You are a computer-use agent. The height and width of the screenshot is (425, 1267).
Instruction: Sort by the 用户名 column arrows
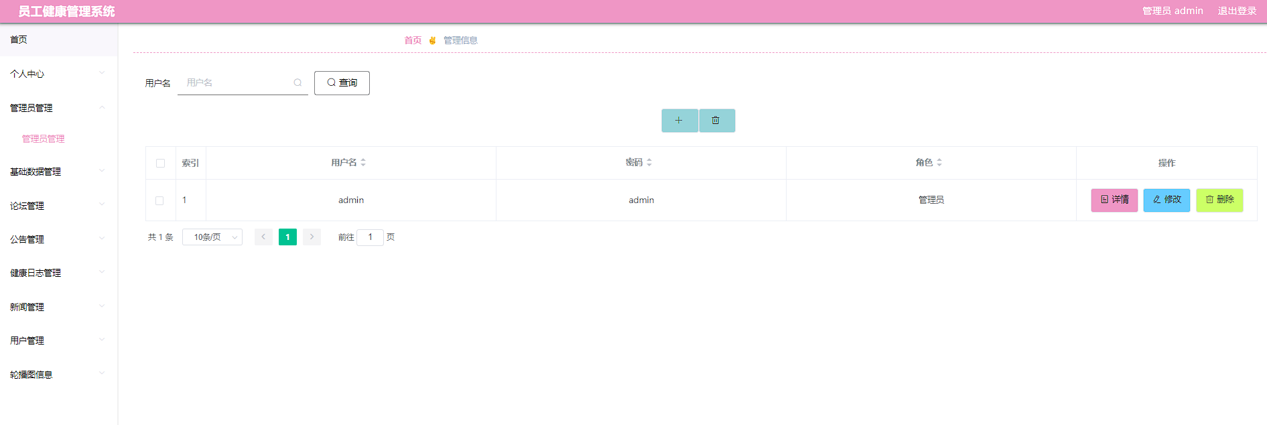(363, 163)
